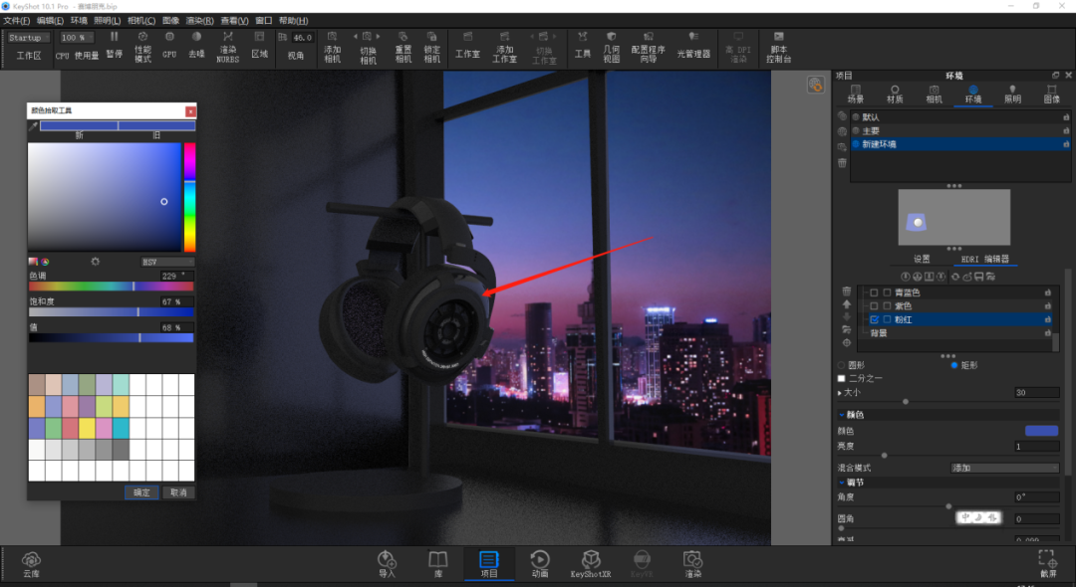Open the 渲染(R) menu
Screen dimensions: 1076x587
(x=199, y=21)
